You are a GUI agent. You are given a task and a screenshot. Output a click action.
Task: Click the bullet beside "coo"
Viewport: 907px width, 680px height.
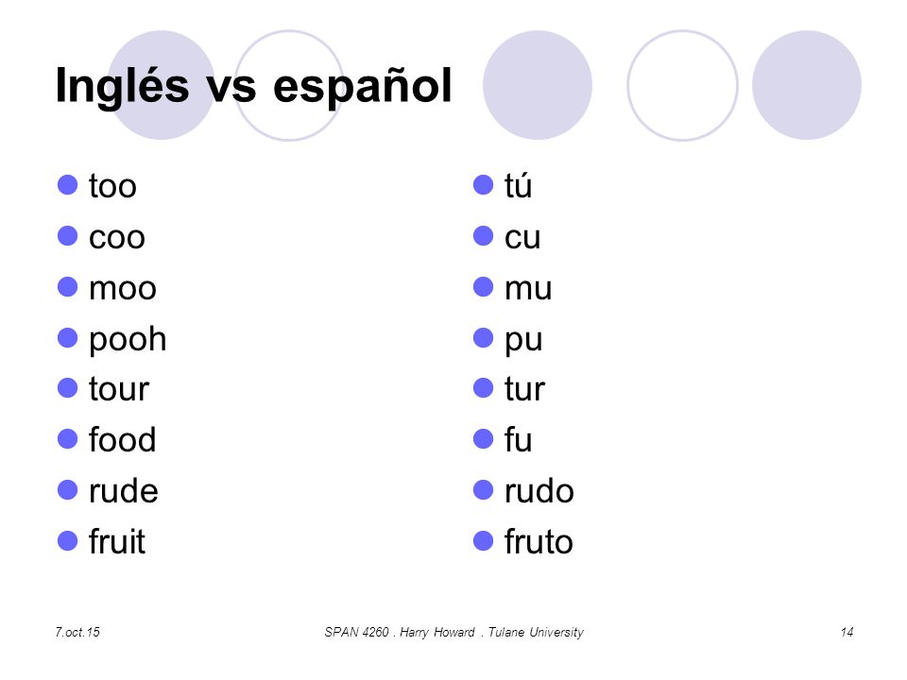[x=68, y=236]
